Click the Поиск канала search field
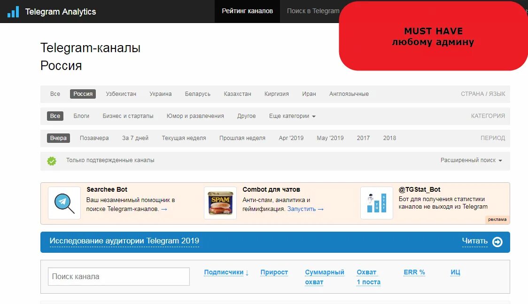 tap(119, 277)
